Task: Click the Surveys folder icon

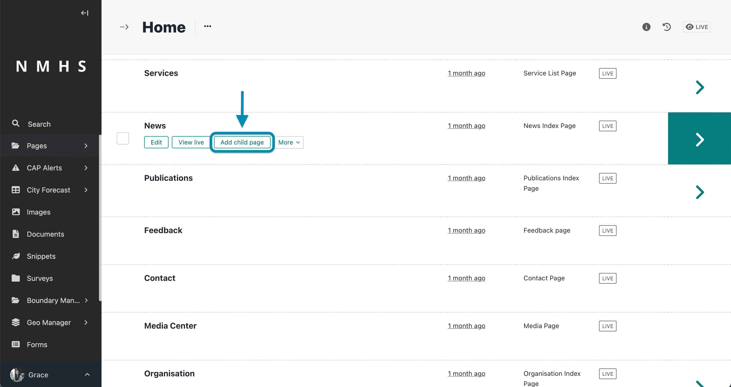Action: coord(15,278)
